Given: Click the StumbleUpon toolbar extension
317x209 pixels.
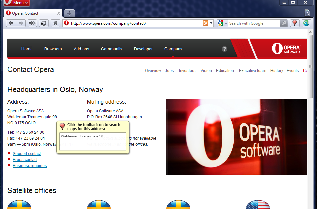Looking at the screenshot, I should (x=306, y=23).
